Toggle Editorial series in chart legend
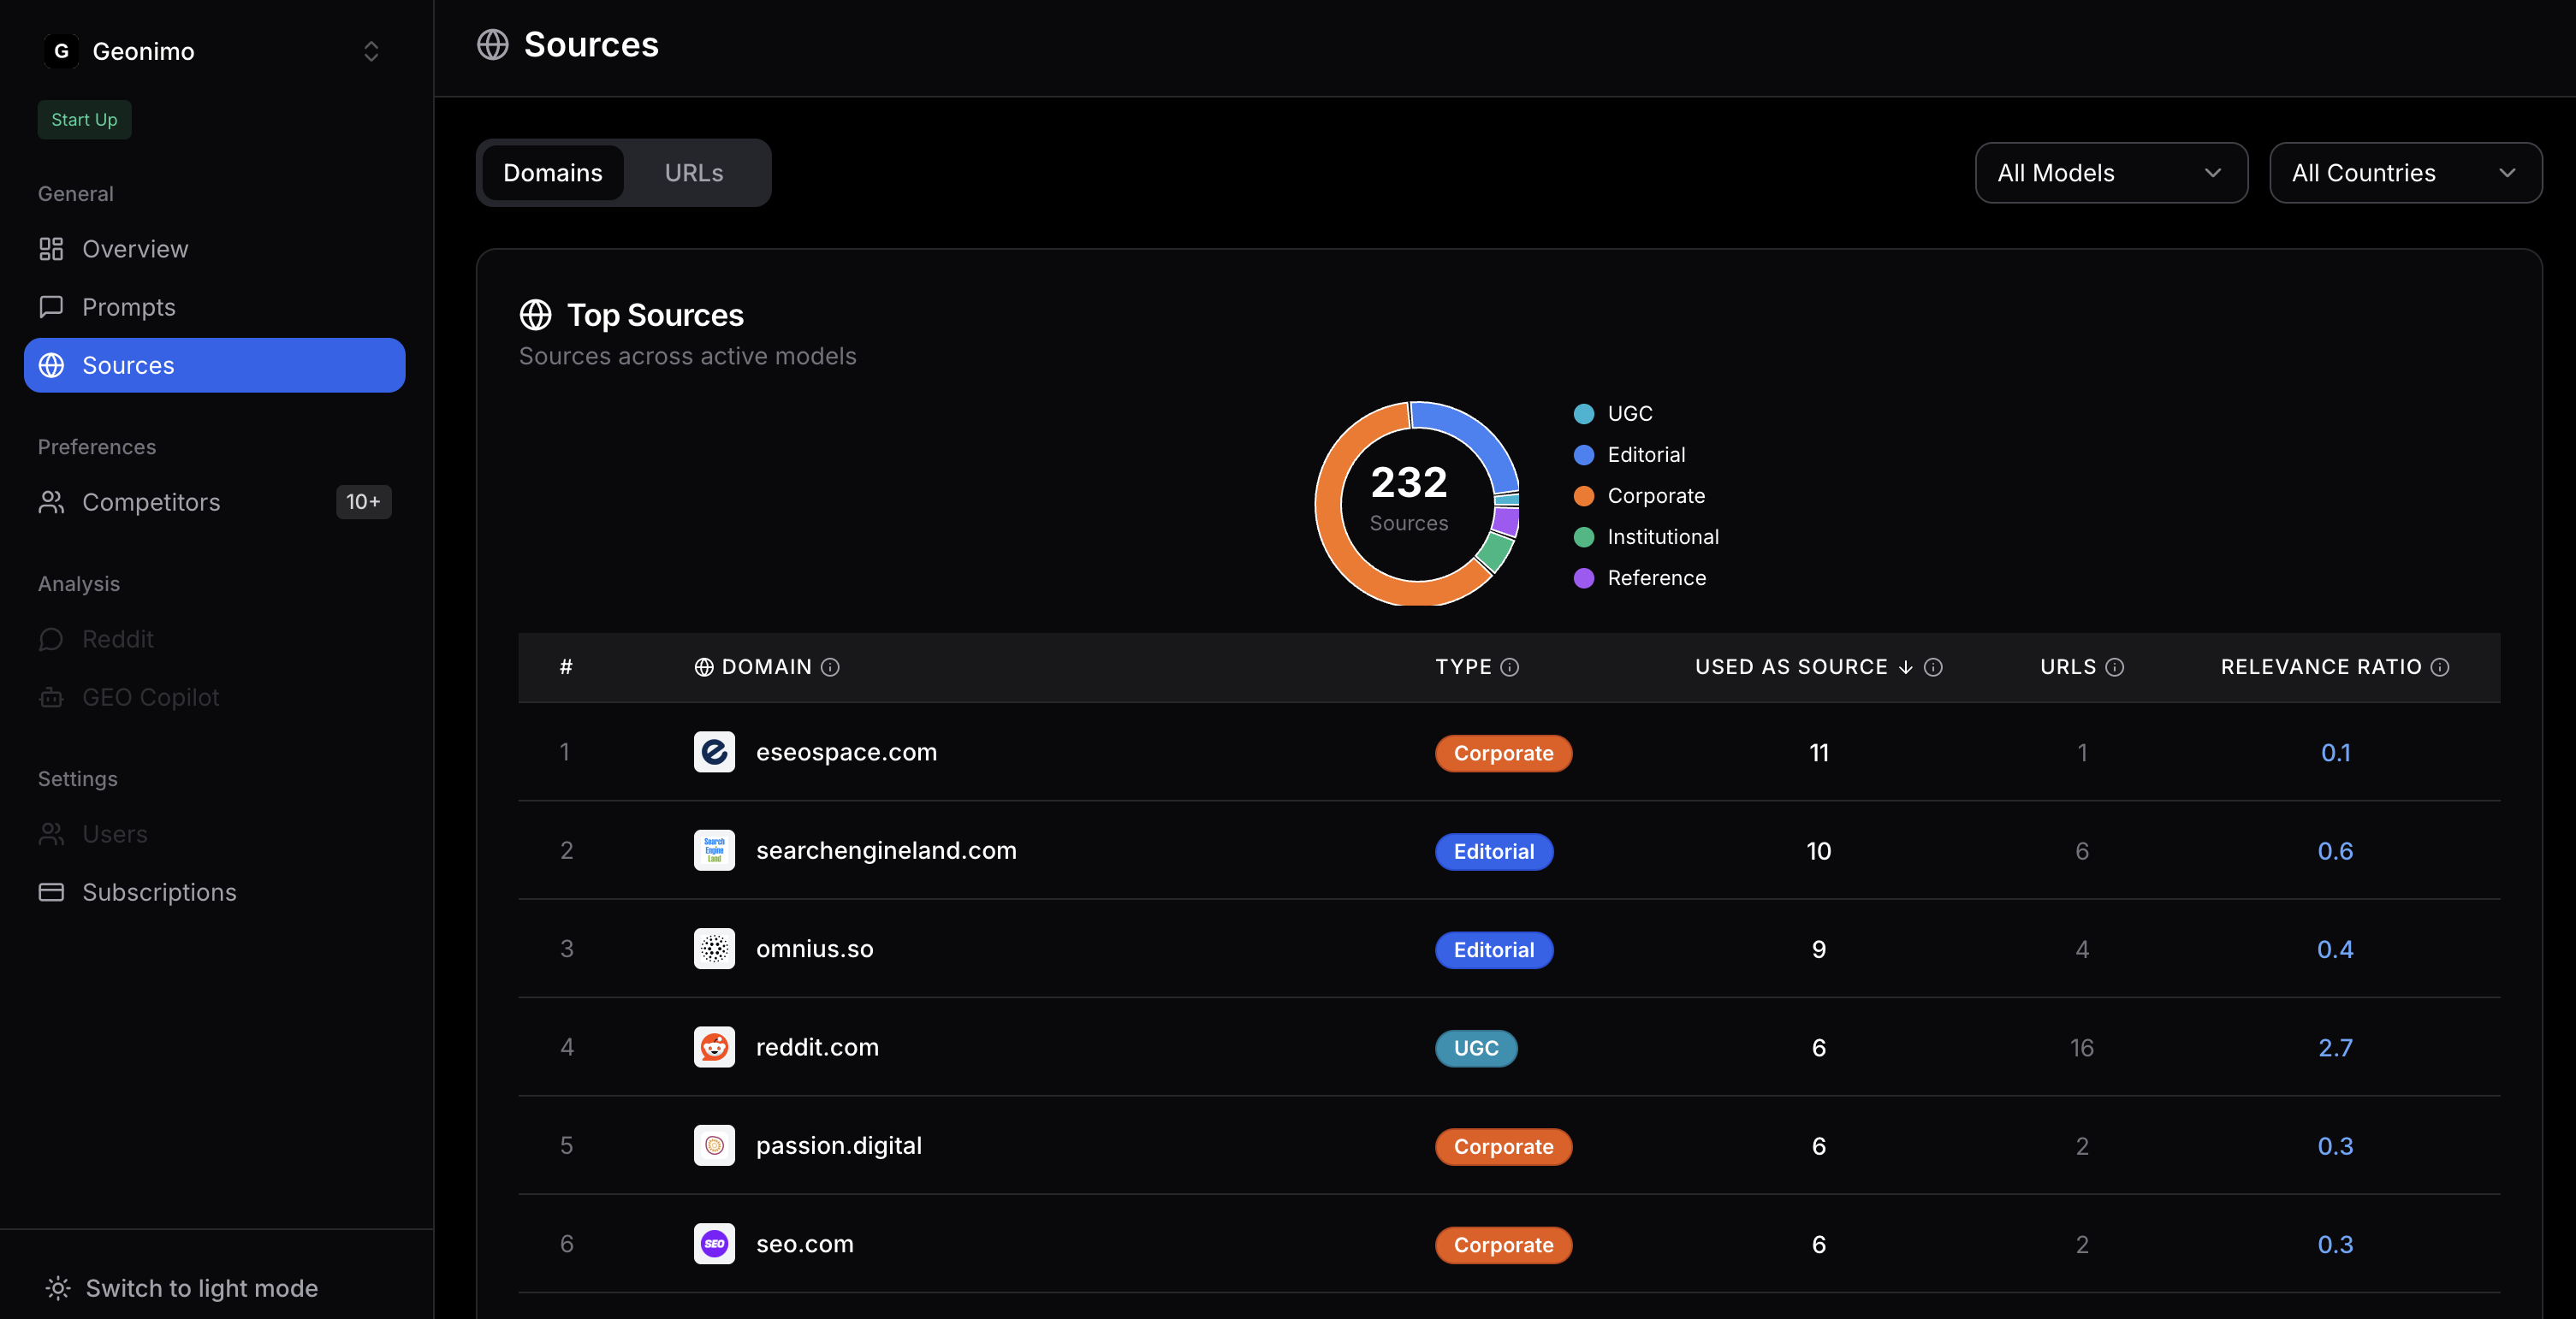The image size is (2576, 1319). [1645, 455]
